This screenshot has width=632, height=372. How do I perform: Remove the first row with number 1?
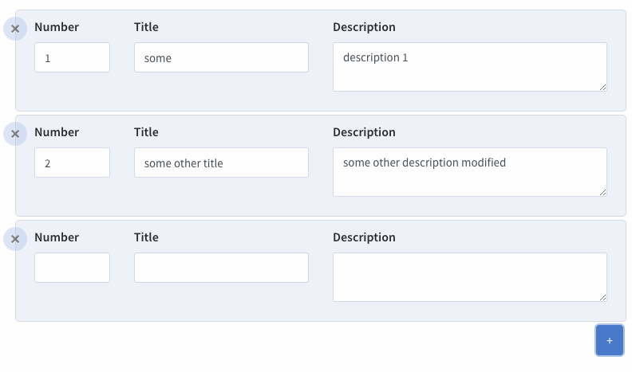click(x=15, y=29)
